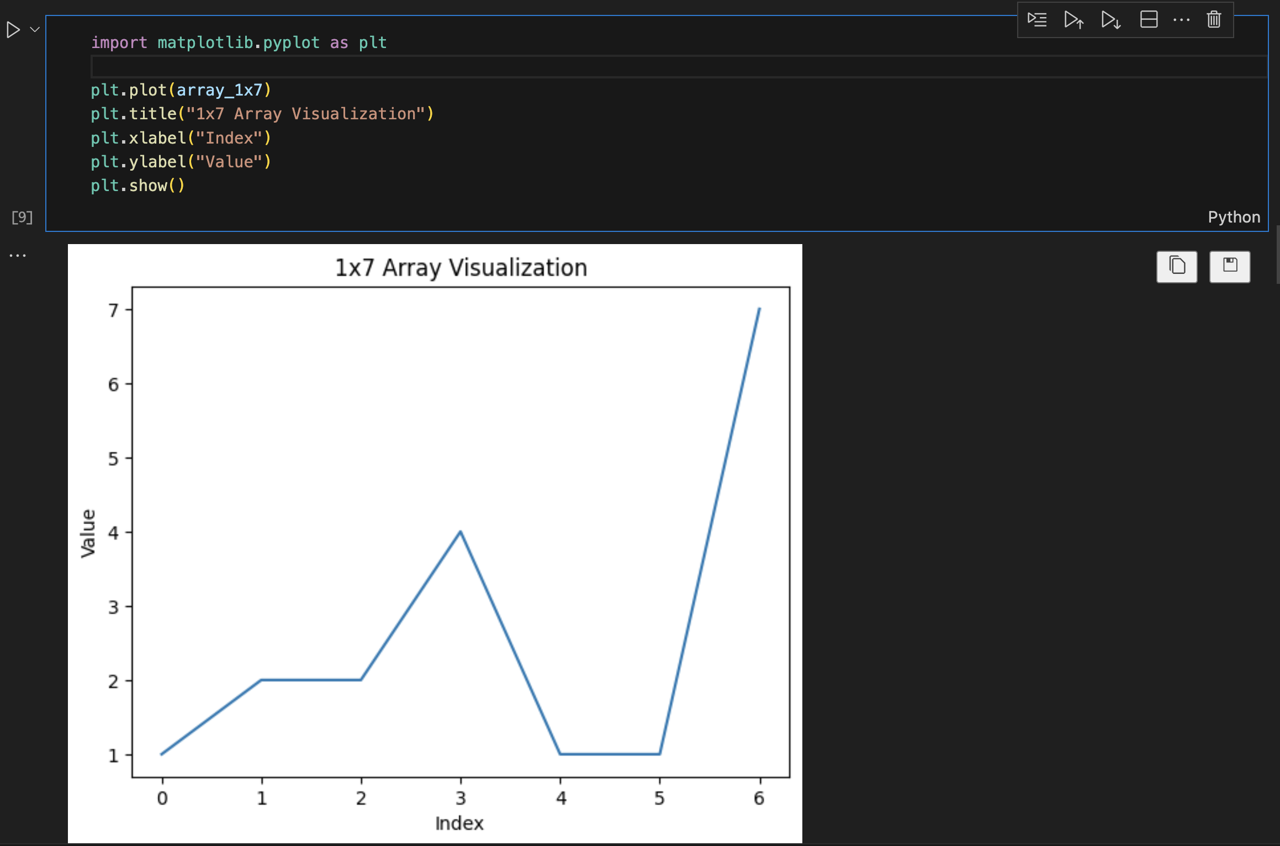The width and height of the screenshot is (1280, 846).
Task: Execute cell and below using the toolbar icon
Action: click(x=1110, y=20)
